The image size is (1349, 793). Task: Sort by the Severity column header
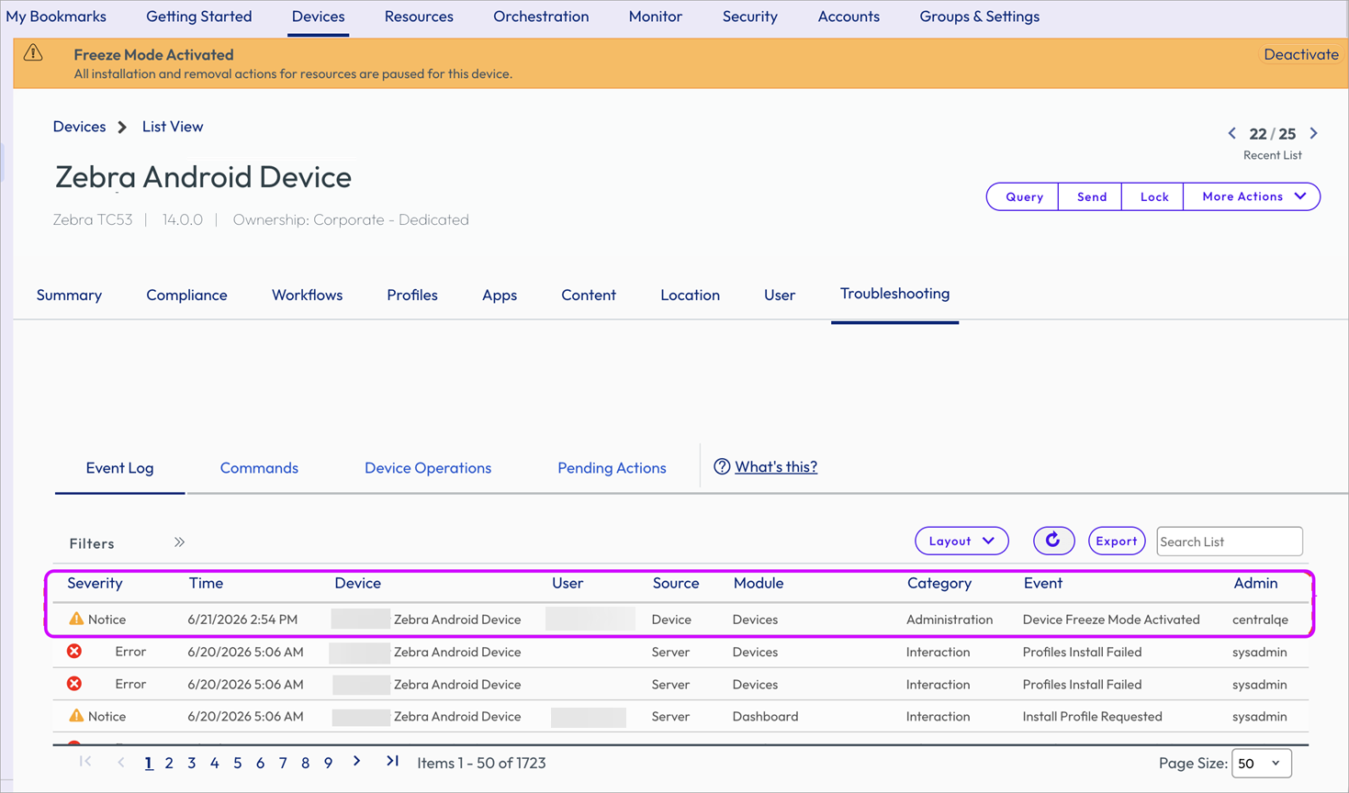click(x=95, y=583)
